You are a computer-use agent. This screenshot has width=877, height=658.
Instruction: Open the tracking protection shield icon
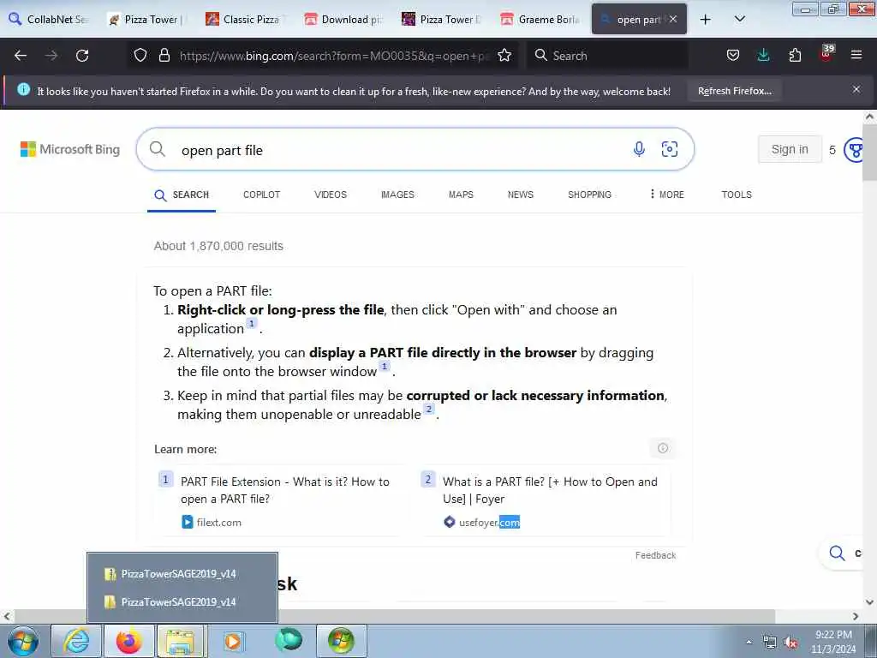point(140,55)
